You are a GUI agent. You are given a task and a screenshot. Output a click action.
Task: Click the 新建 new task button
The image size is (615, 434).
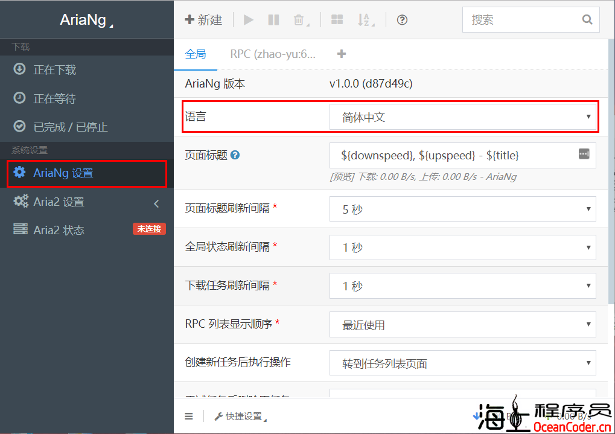(203, 20)
